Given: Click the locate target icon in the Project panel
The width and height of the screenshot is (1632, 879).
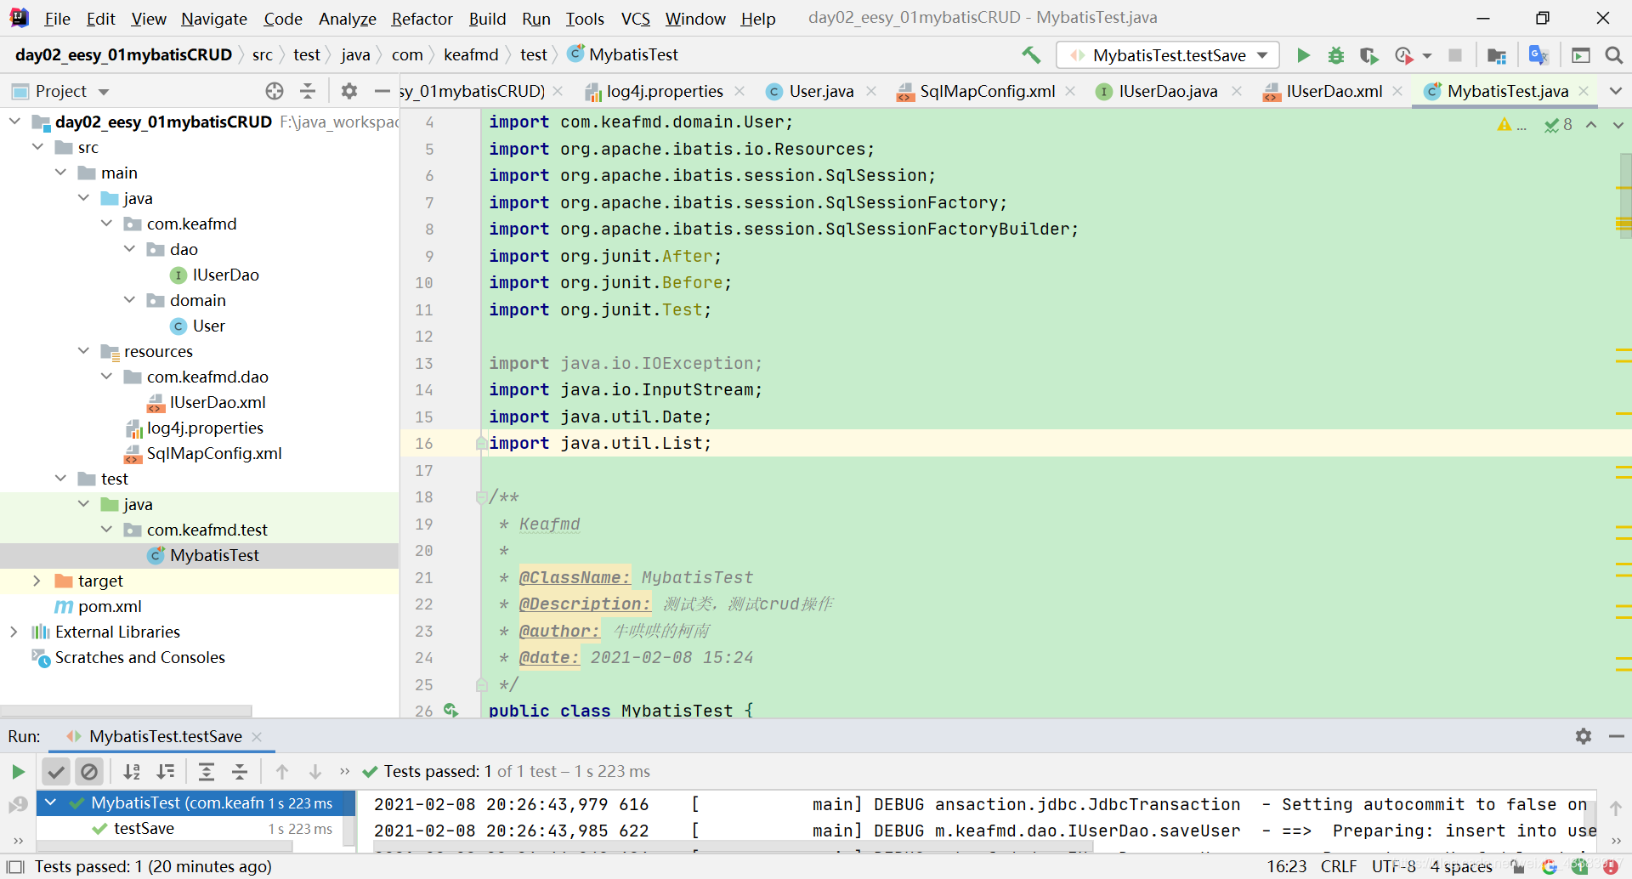Looking at the screenshot, I should click(274, 91).
